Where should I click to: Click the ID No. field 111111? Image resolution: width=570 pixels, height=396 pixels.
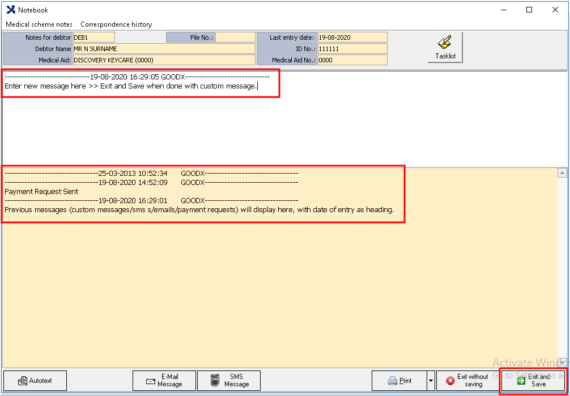(352, 49)
